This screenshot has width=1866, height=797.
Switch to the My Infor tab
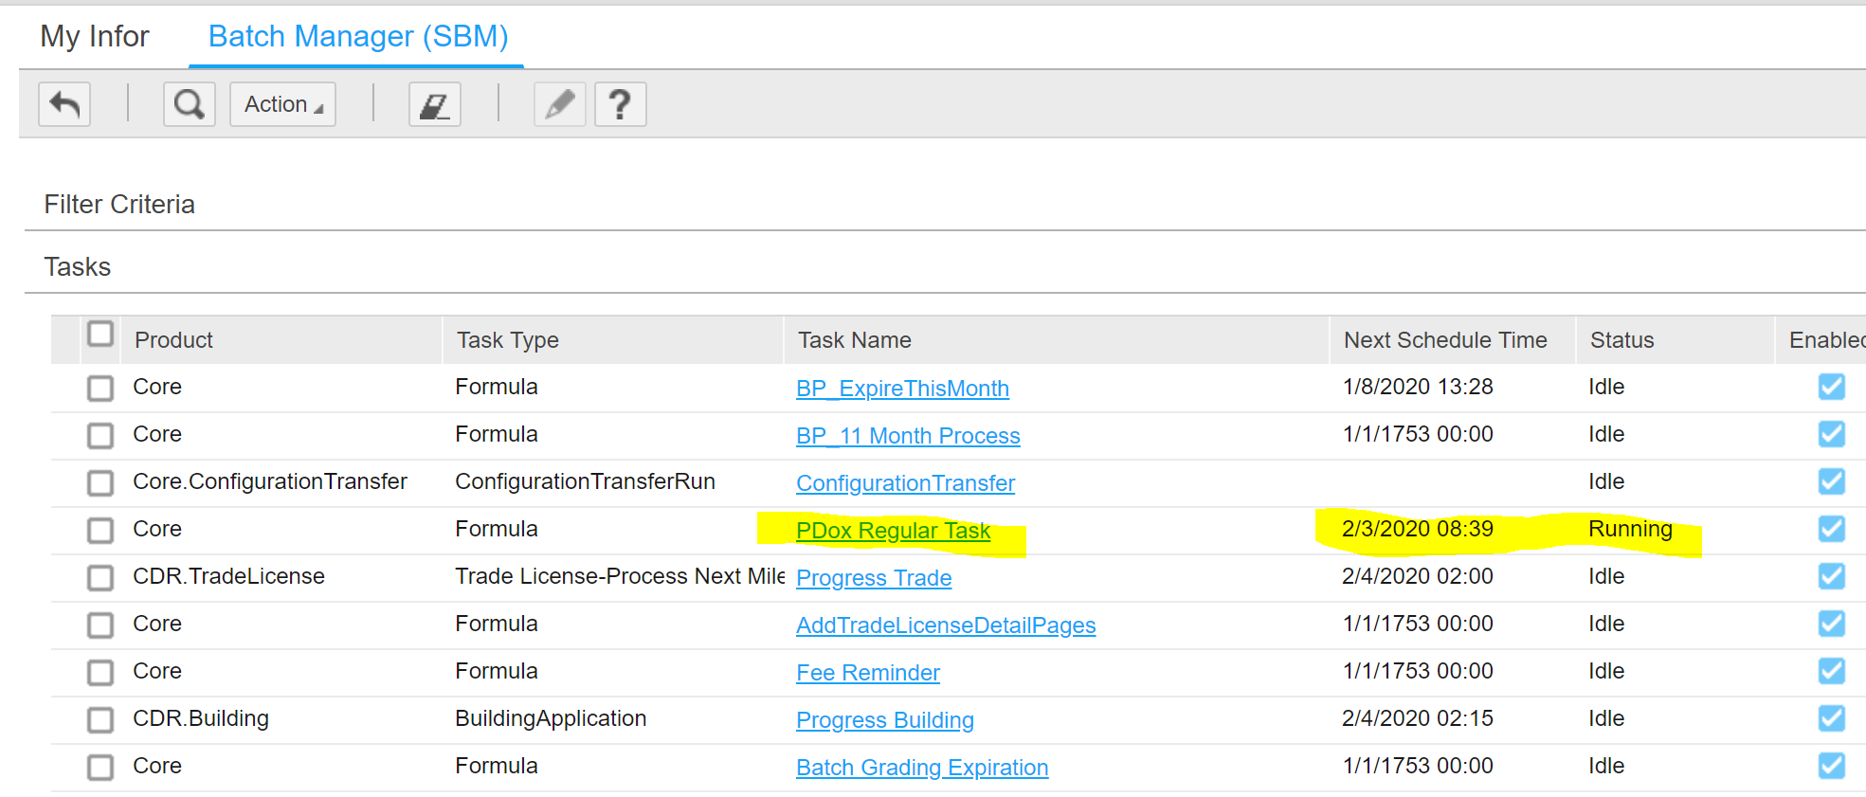95,36
